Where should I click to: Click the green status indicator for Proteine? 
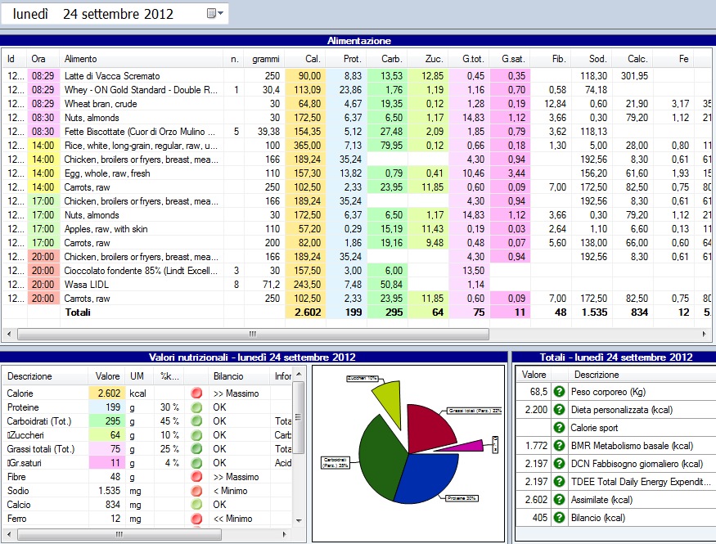196,407
